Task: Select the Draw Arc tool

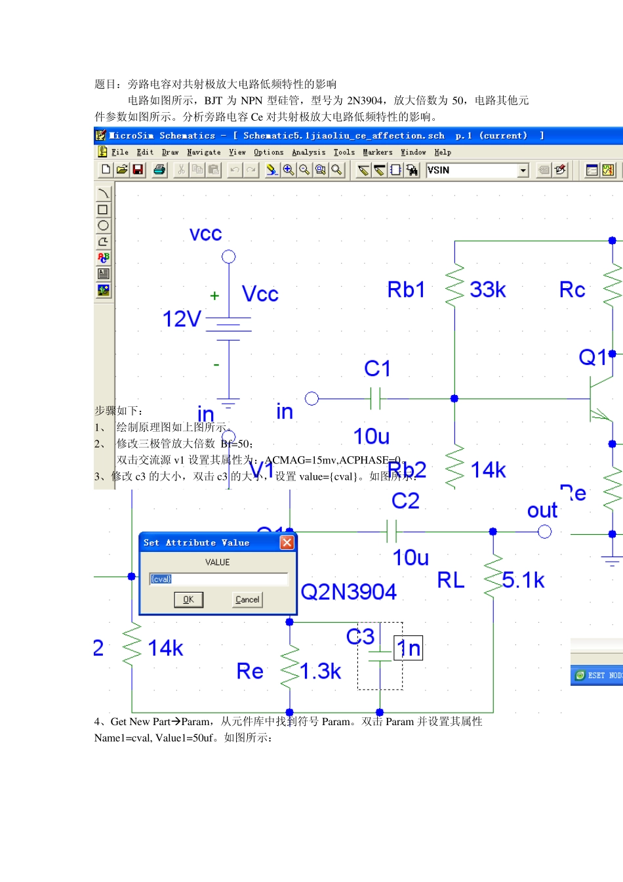Action: tap(103, 194)
